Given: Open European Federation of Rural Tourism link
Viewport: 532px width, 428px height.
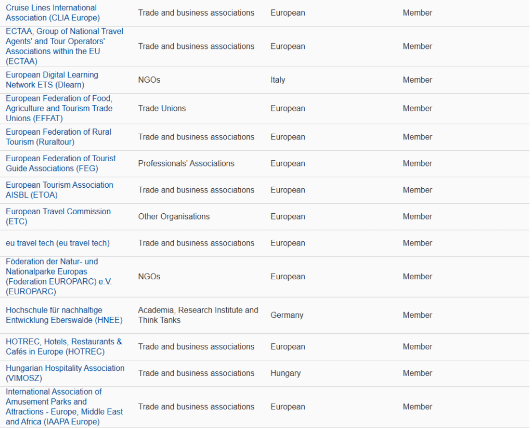Looking at the screenshot, I should [x=58, y=137].
